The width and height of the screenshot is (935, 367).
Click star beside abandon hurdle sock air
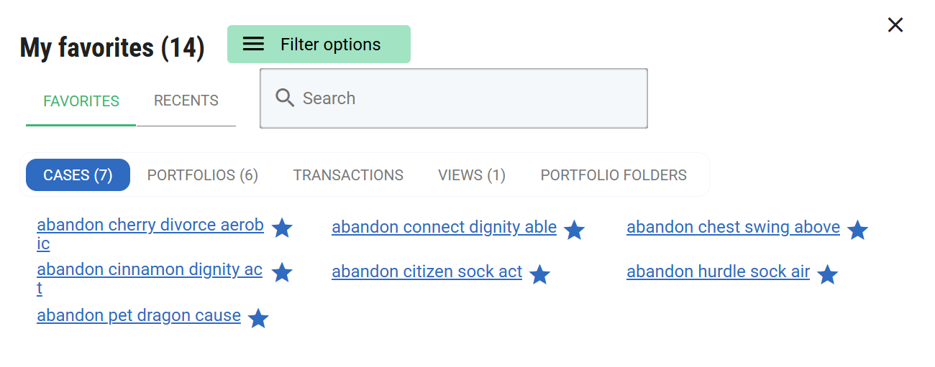[827, 274]
